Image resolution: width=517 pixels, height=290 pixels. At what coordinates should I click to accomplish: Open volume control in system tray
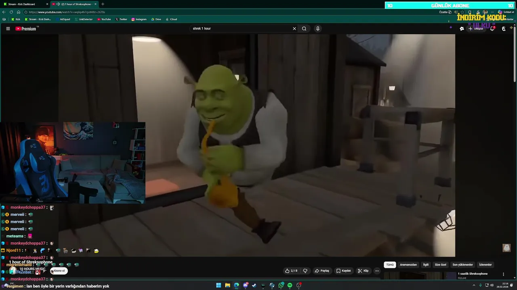[492, 285]
